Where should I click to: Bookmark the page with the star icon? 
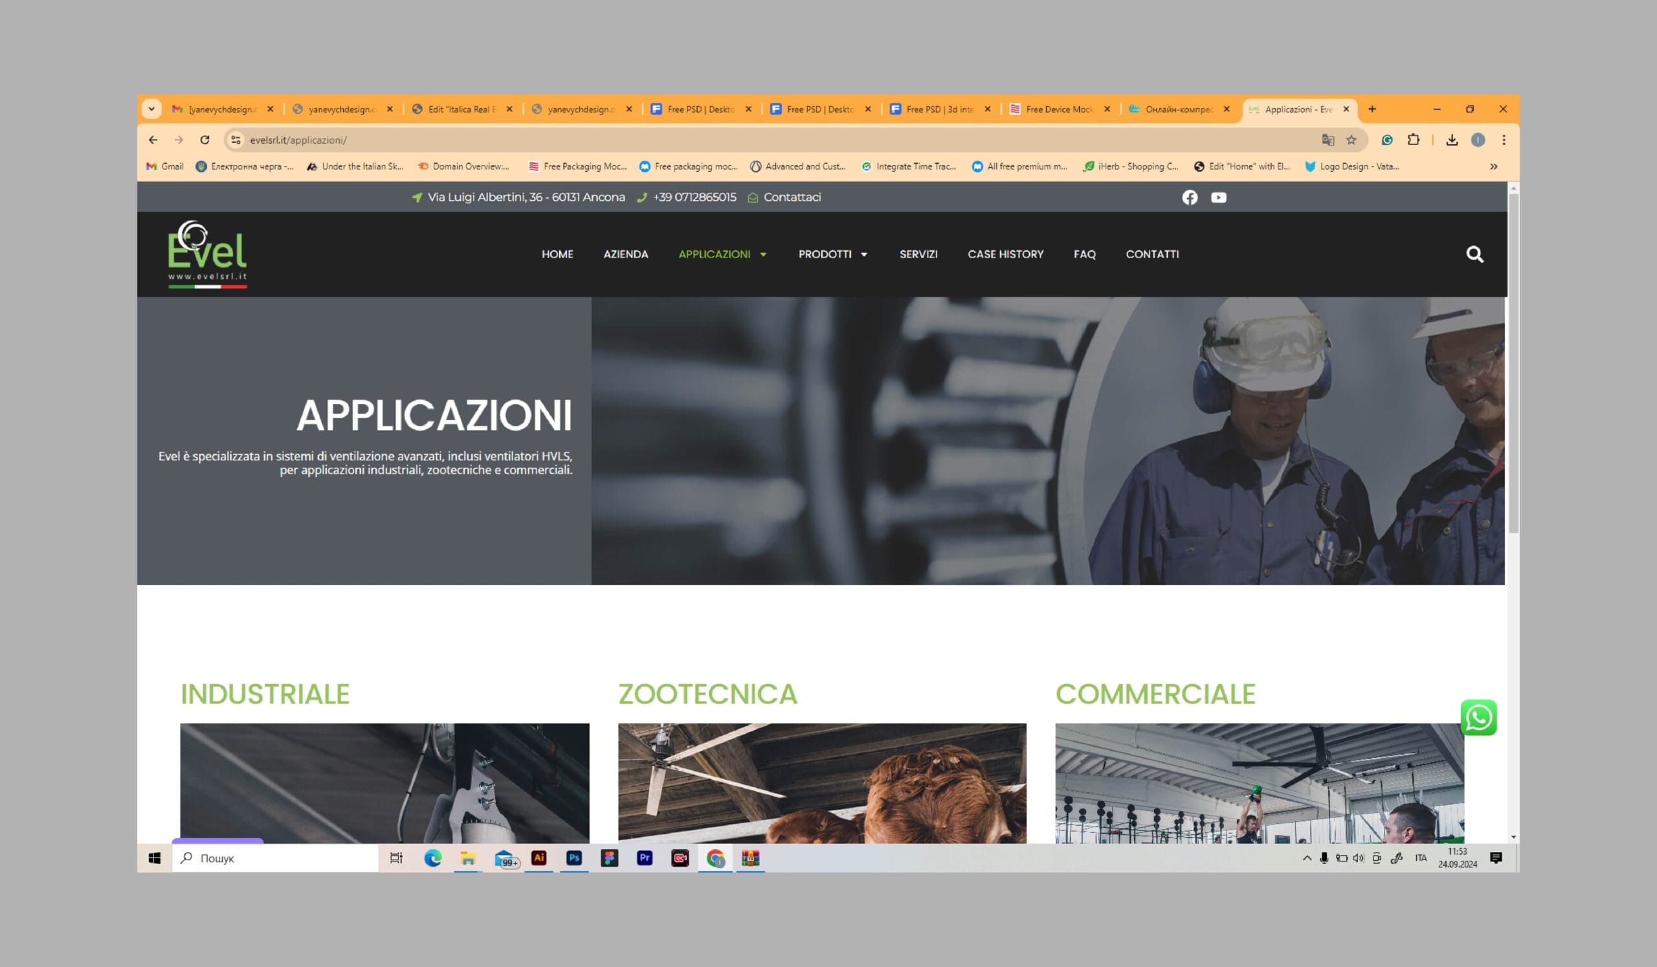click(x=1352, y=139)
